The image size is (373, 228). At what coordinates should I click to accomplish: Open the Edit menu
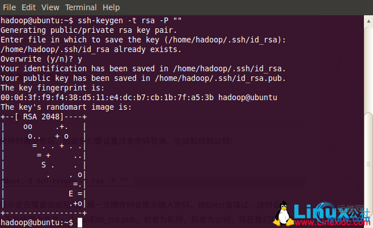[x=28, y=7]
